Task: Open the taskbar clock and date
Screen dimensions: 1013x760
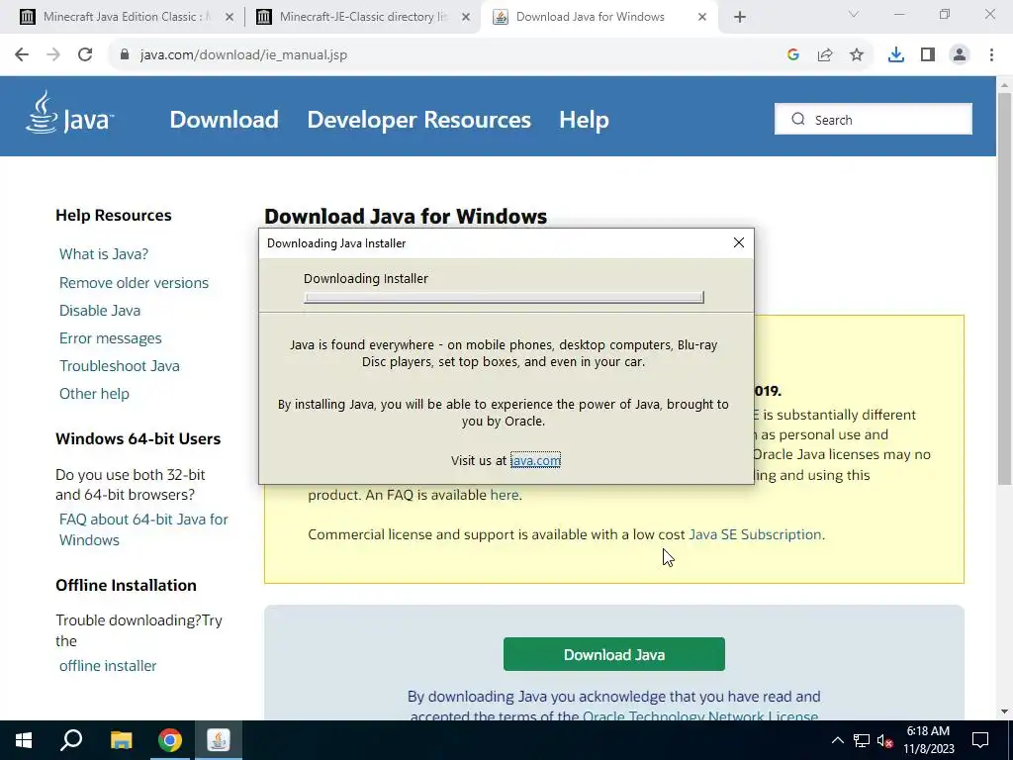Action: (x=928, y=740)
